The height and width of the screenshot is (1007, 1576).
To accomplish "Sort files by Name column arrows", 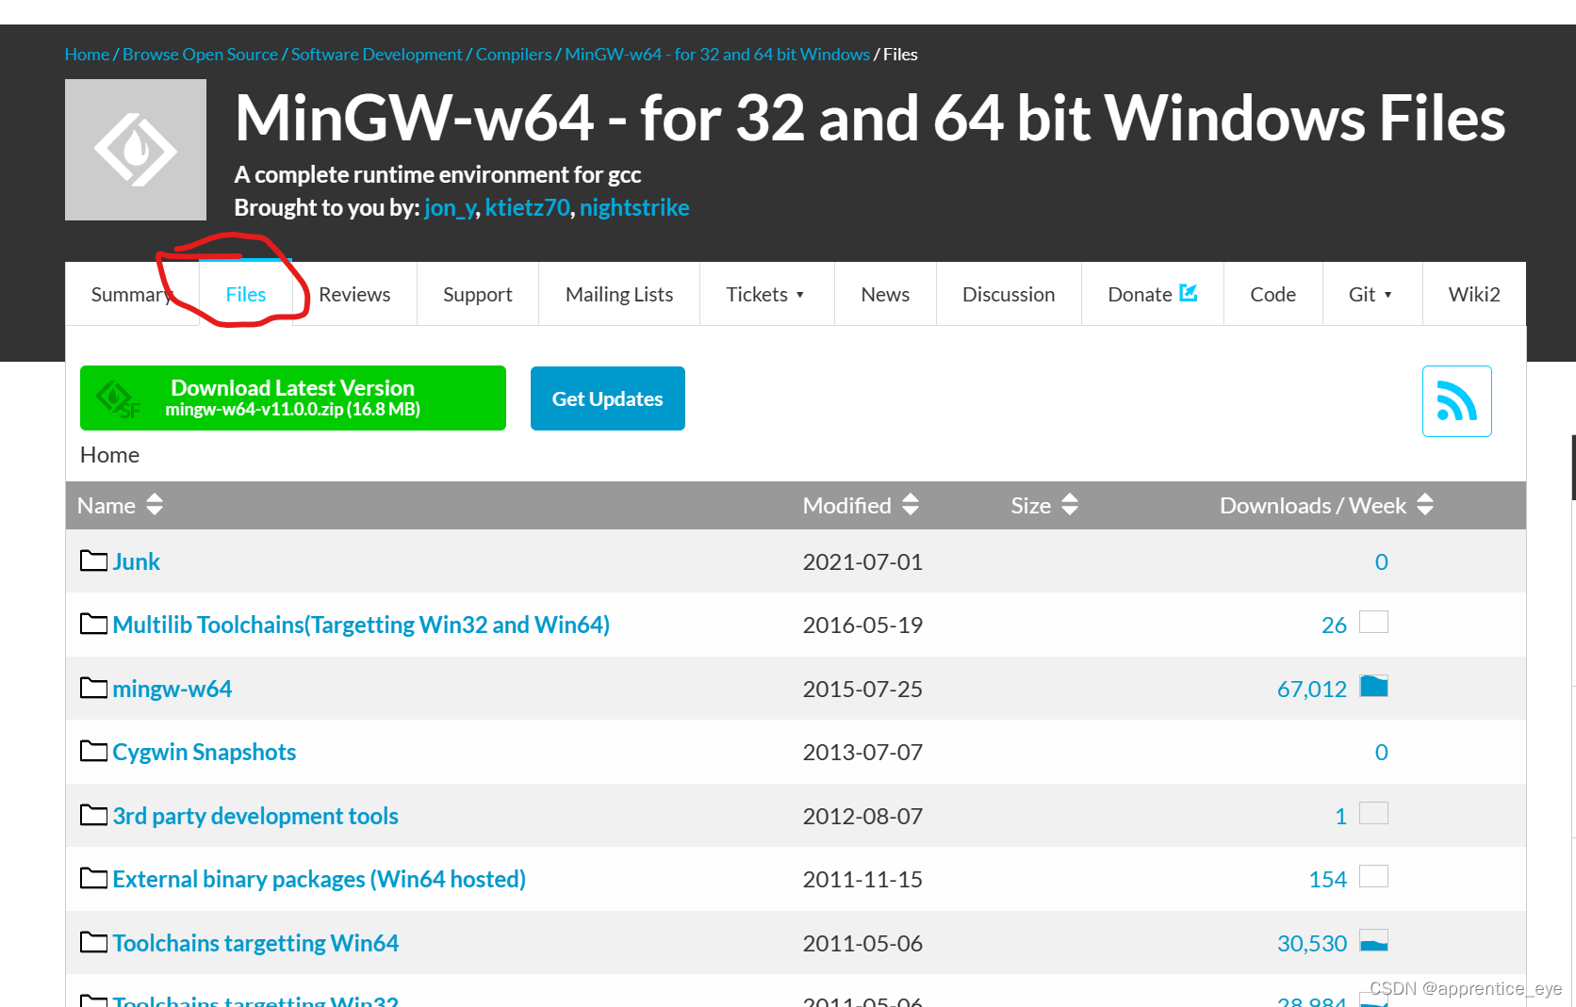I will pyautogui.click(x=155, y=505).
